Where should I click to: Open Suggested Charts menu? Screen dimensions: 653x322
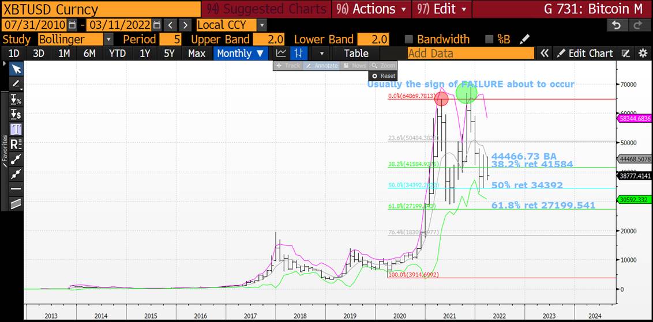click(266, 9)
